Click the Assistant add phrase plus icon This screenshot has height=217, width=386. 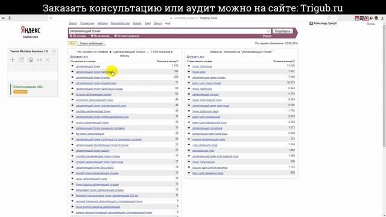[x=13, y=60]
